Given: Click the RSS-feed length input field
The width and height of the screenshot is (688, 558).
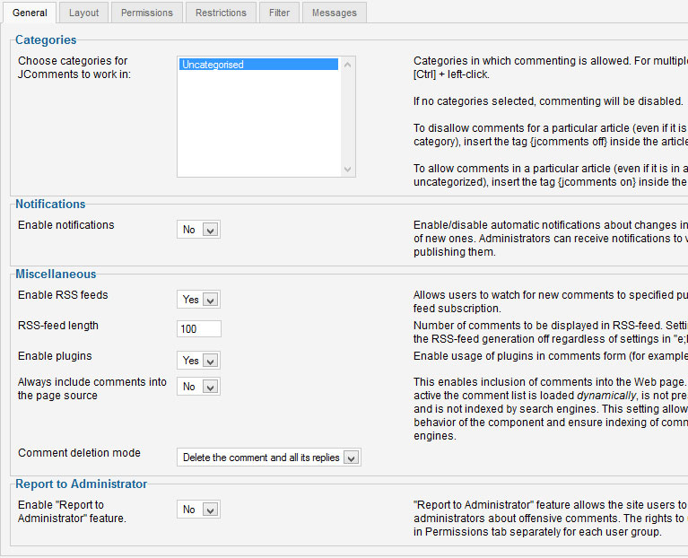Looking at the screenshot, I should pos(198,329).
